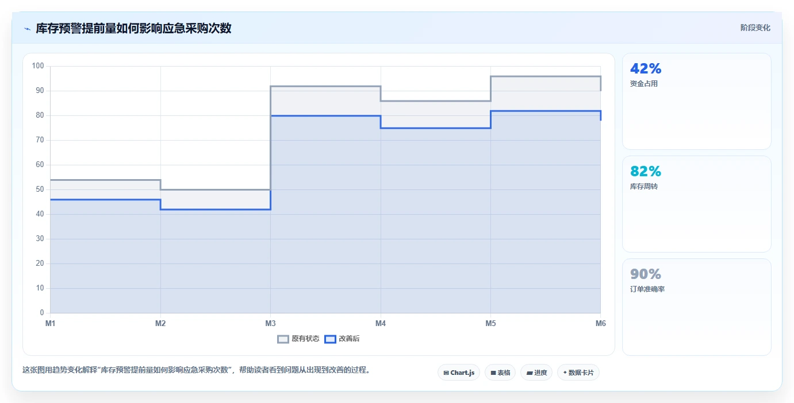Click the lightning icon beside the title

click(27, 29)
